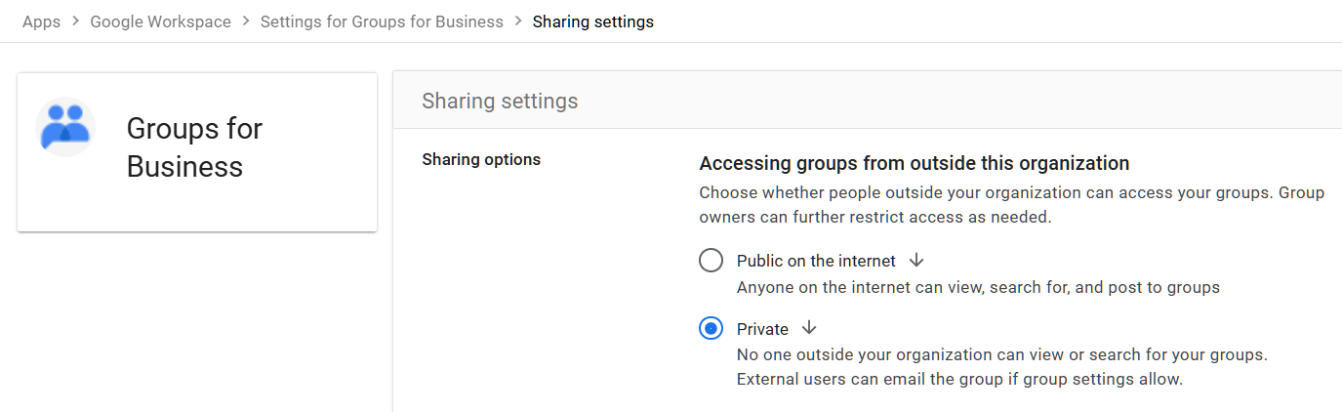
Task: Open Settings for Groups for Business breadcrumb
Action: pyautogui.click(x=382, y=21)
